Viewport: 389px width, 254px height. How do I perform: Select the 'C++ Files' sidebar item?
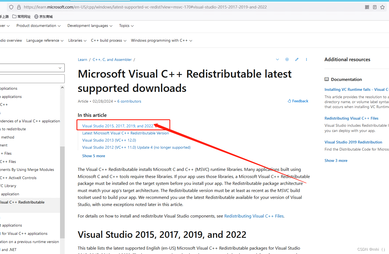coord(8,162)
